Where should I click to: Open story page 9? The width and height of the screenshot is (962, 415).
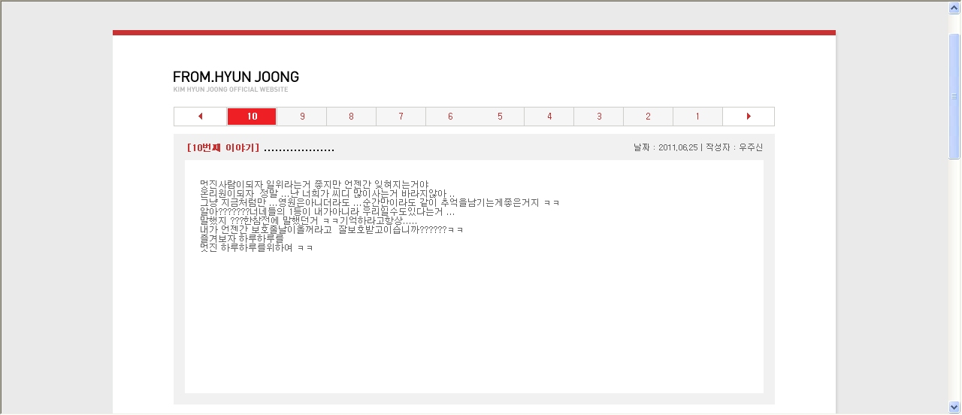[302, 117]
